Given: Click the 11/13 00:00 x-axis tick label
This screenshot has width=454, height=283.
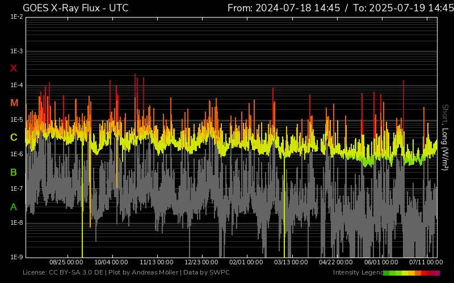Looking at the screenshot, I should click(157, 263).
